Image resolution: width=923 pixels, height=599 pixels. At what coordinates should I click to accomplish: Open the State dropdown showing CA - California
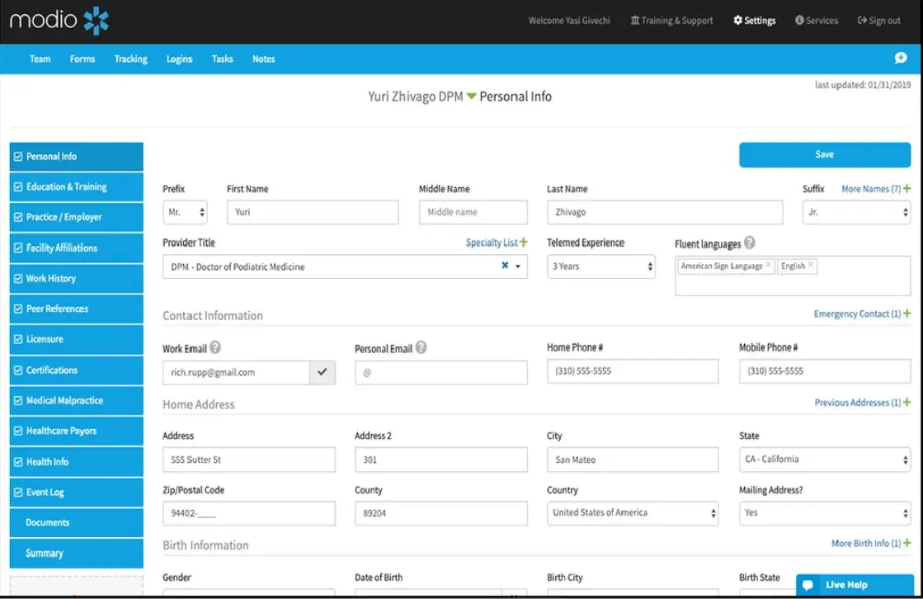[825, 460]
